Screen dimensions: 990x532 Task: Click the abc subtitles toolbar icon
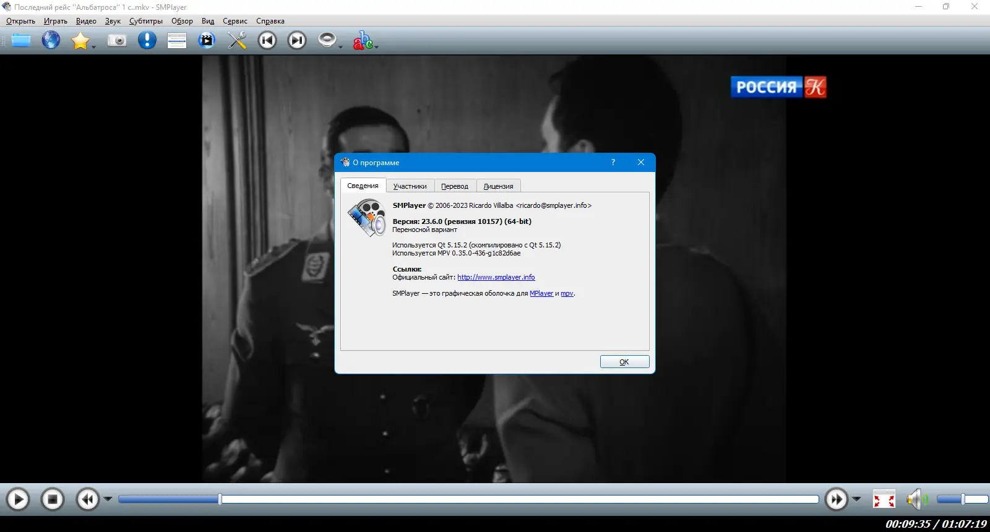[363, 41]
